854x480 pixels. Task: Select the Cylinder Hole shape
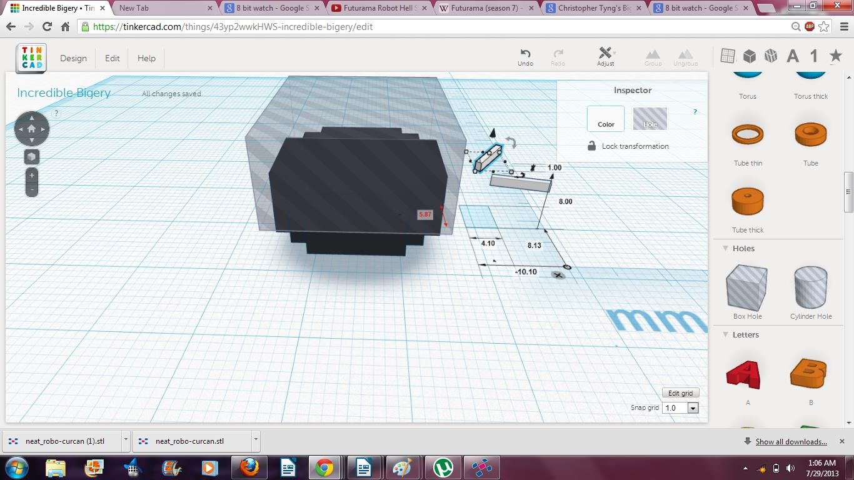810,288
